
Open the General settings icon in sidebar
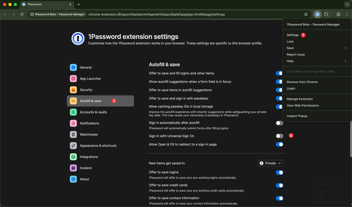pos(73,67)
